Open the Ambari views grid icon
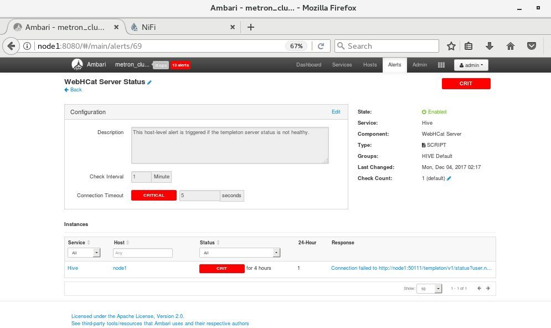The height and width of the screenshot is (328, 551). [441, 65]
